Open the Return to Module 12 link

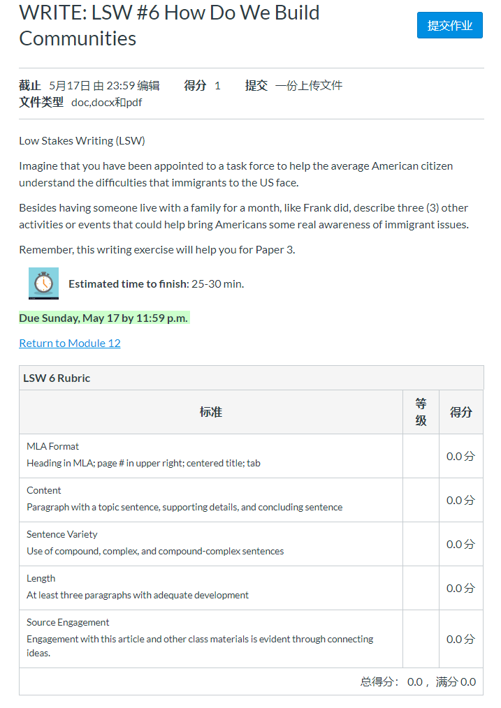click(70, 343)
